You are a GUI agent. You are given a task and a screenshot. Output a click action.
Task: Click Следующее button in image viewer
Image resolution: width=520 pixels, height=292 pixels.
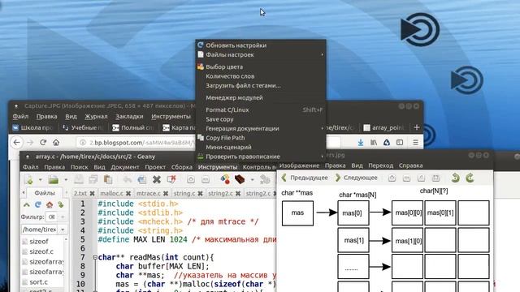[357, 178]
